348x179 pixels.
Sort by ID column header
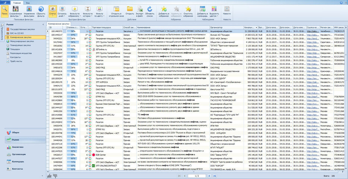coord(56,27)
